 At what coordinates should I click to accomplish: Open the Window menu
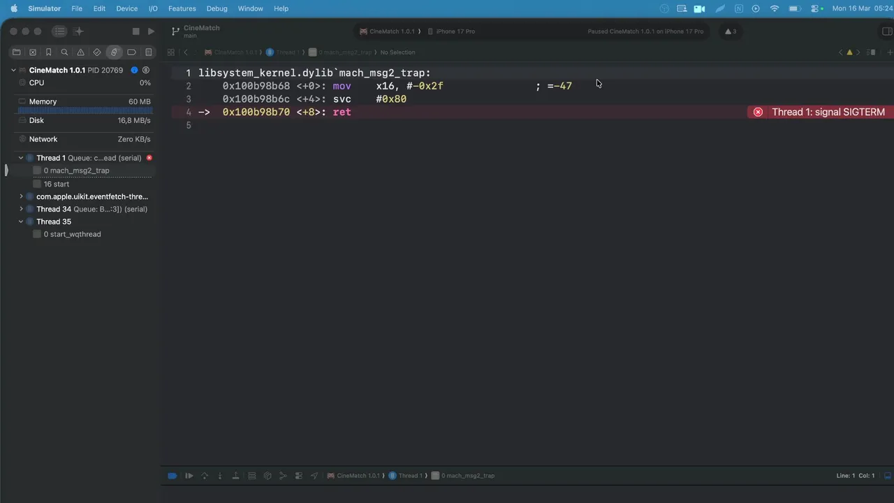click(250, 8)
